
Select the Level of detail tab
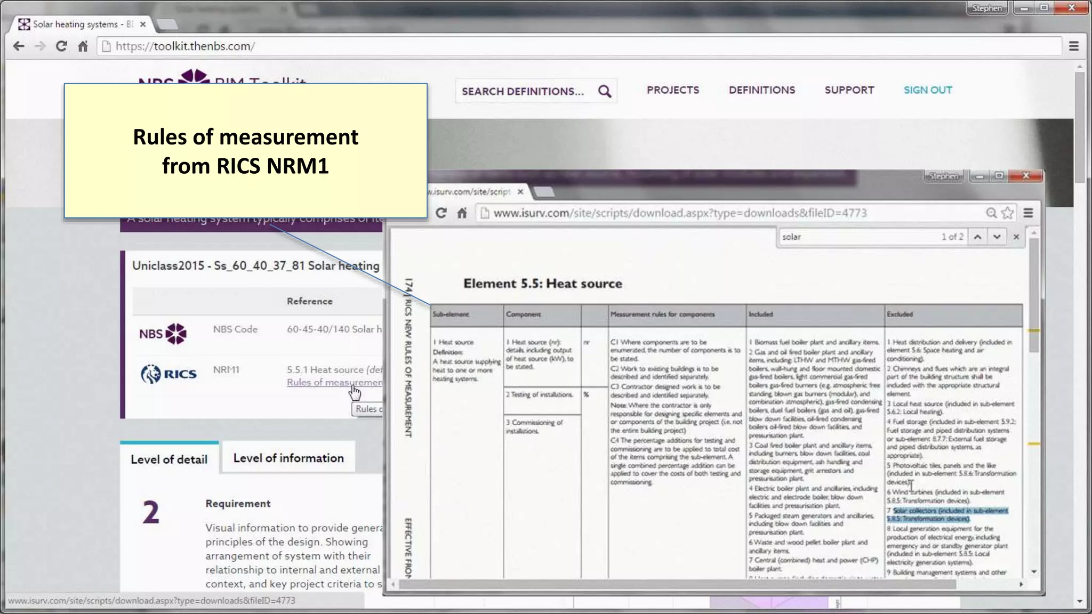click(x=169, y=459)
